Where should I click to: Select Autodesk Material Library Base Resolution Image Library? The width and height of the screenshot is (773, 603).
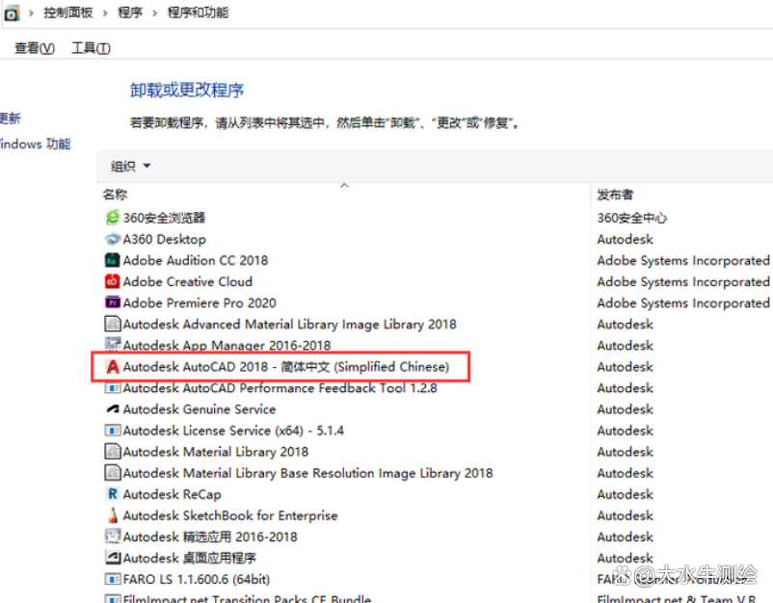pos(307,473)
